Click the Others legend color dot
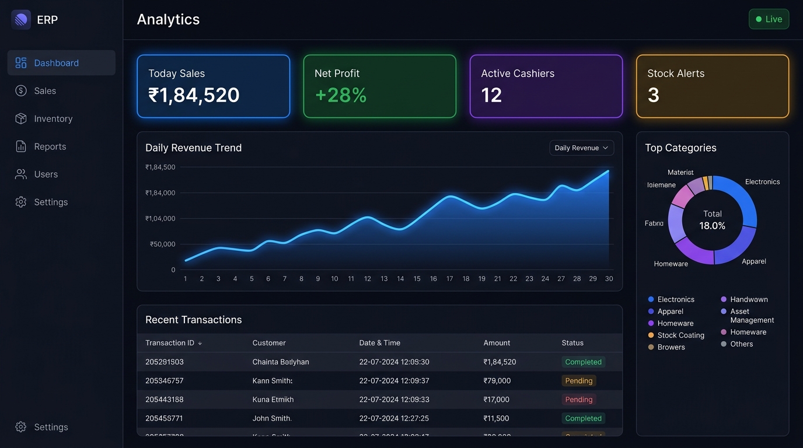 pyautogui.click(x=724, y=344)
